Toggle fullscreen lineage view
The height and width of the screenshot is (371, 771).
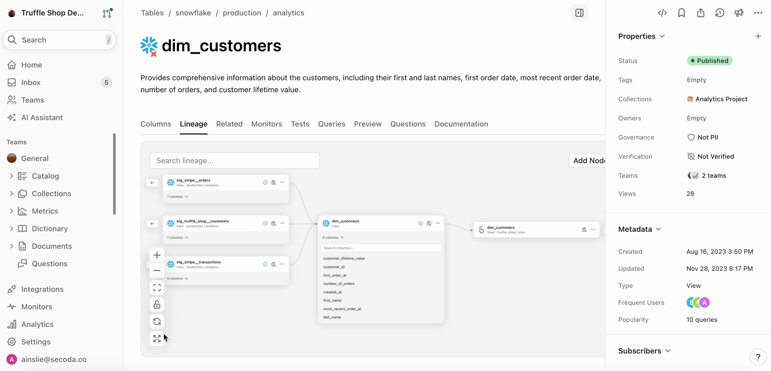click(x=157, y=339)
